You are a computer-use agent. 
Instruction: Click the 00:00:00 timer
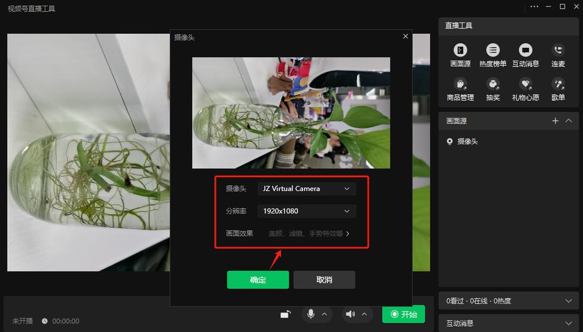65,321
